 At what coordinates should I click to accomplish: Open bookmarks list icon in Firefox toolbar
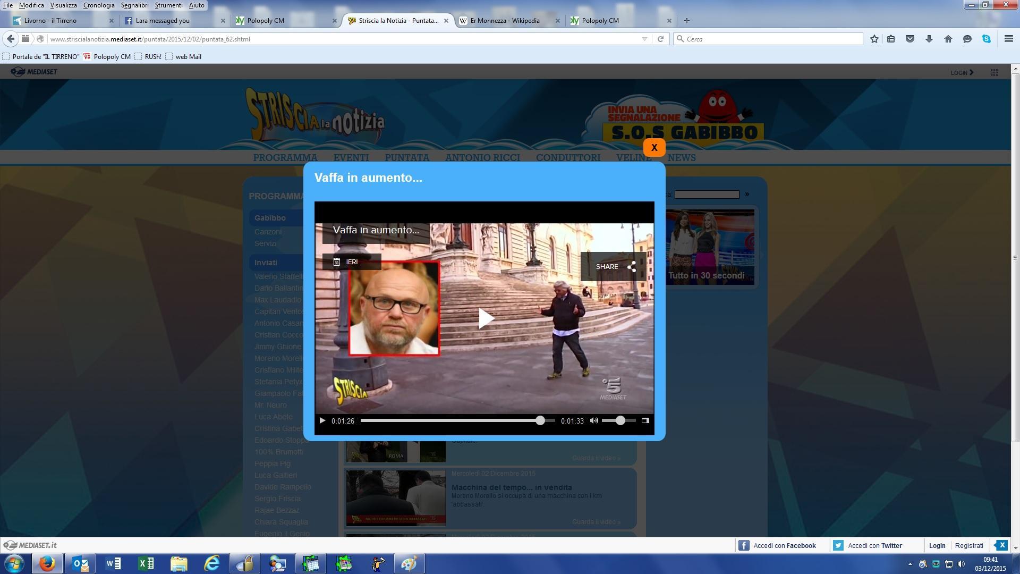[x=891, y=39]
